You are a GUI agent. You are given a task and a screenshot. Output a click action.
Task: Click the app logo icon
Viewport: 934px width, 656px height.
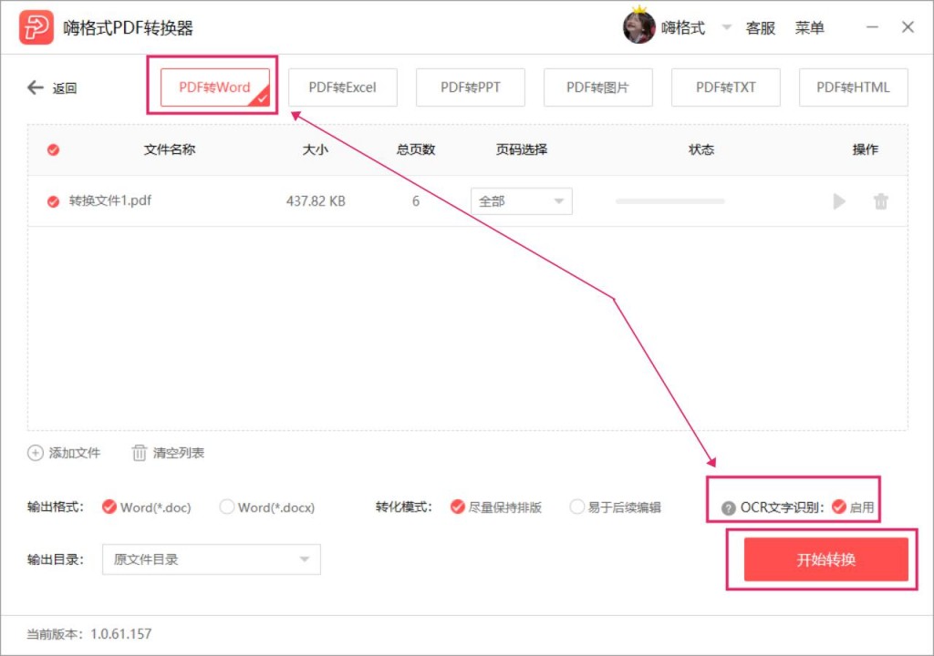coord(36,27)
